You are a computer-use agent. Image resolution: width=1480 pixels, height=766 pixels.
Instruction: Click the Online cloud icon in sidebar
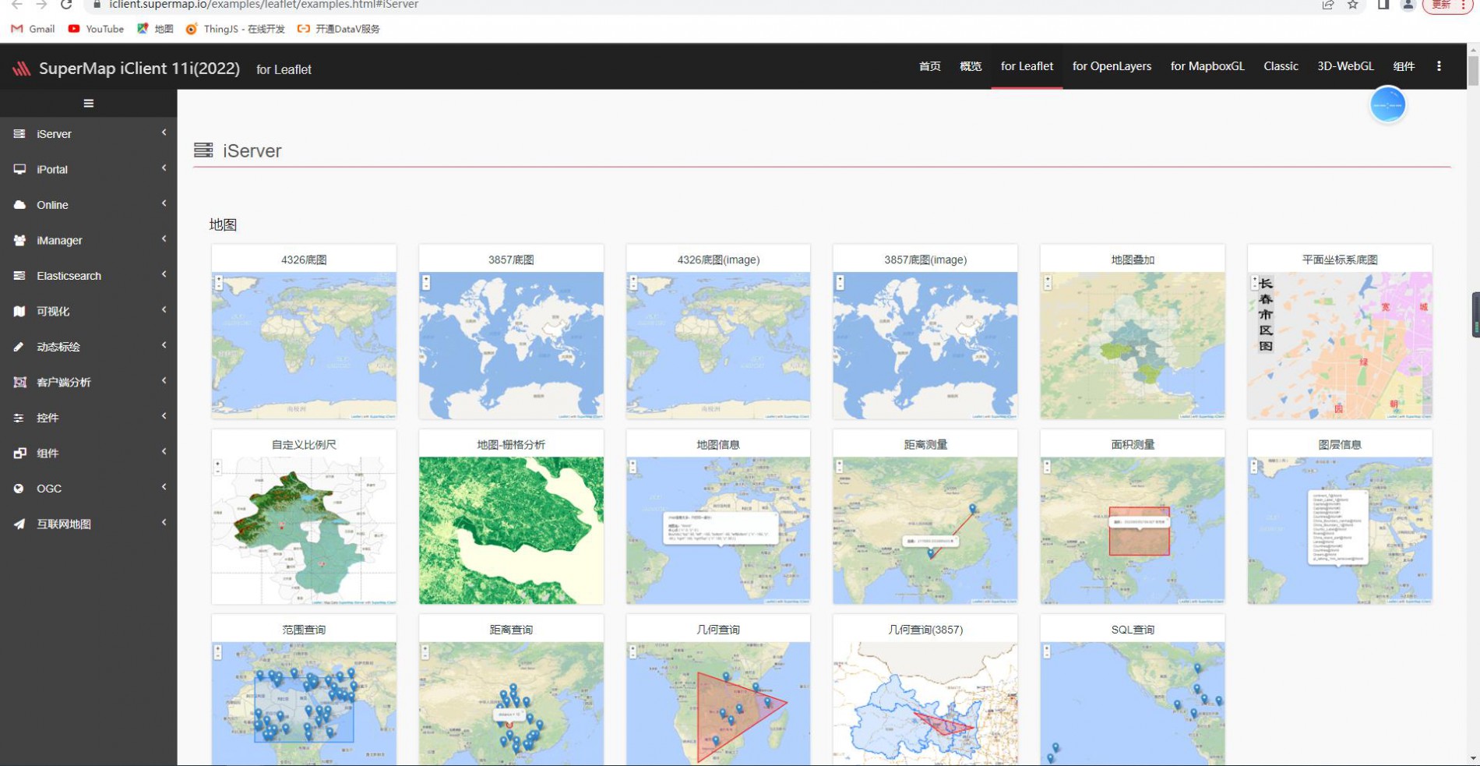coord(19,205)
